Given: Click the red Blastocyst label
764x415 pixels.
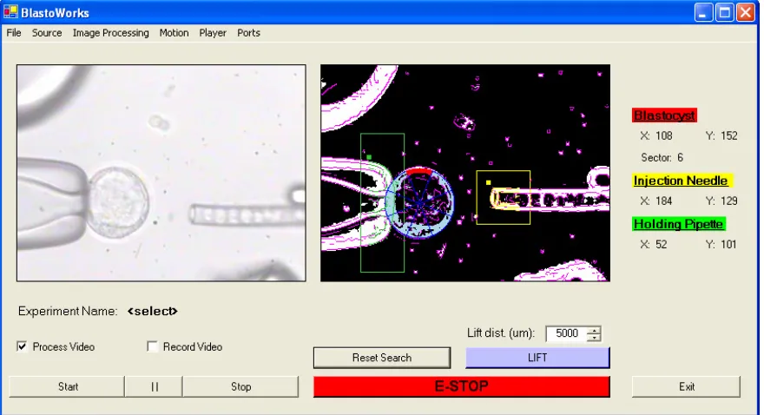Looking at the screenshot, I should pos(665,115).
